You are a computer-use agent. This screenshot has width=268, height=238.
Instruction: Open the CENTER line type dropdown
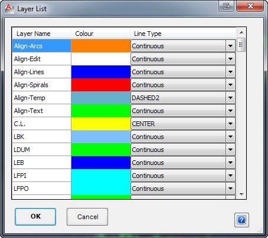click(230, 124)
